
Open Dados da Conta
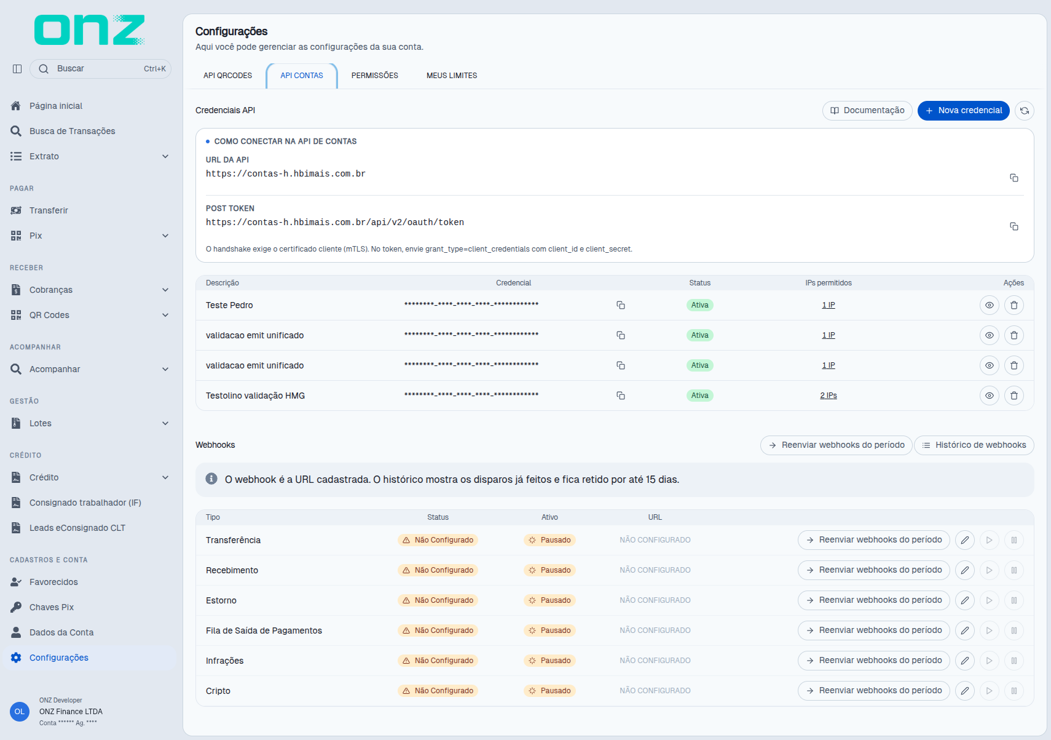pyautogui.click(x=90, y=632)
